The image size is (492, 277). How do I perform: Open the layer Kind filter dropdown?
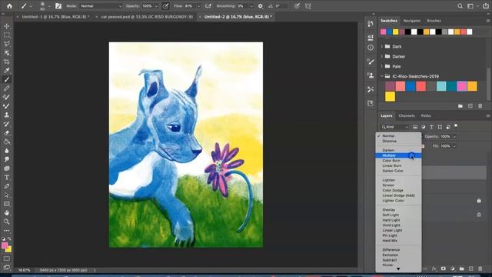click(x=395, y=127)
